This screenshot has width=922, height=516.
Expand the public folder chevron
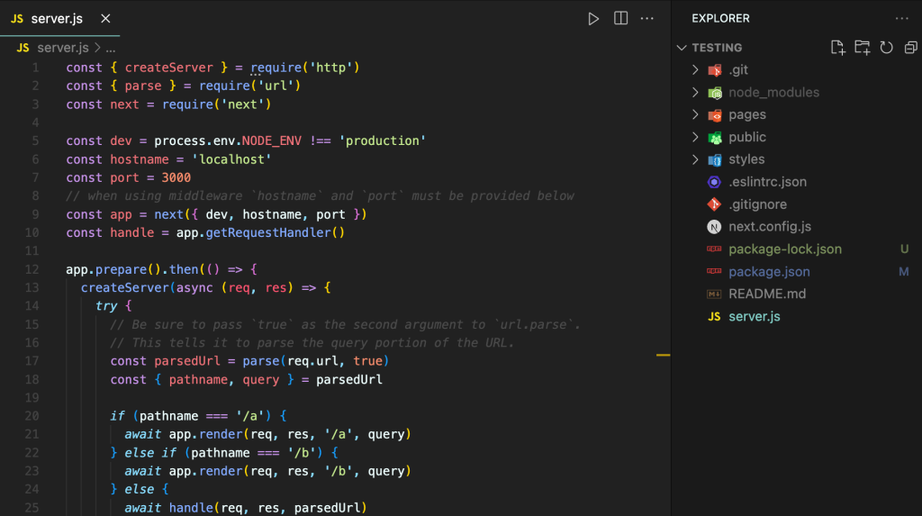(x=696, y=137)
